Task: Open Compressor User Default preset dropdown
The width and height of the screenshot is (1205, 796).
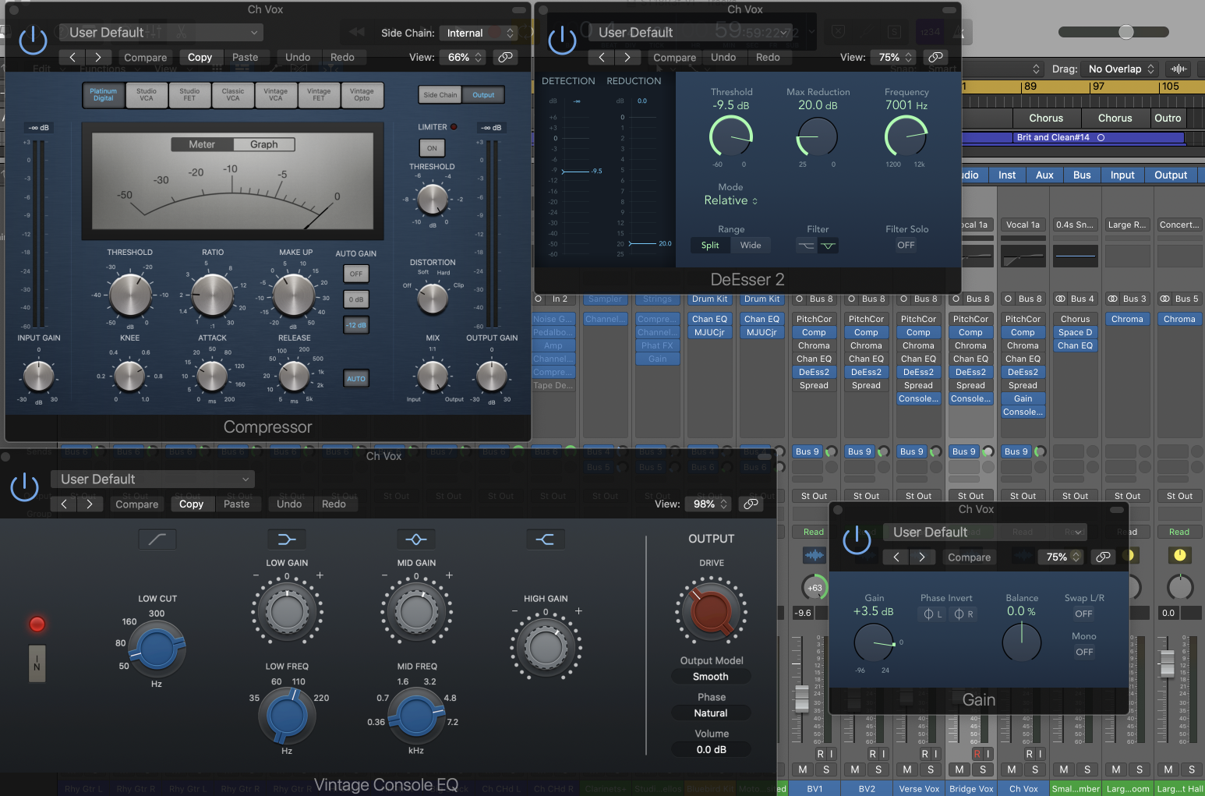Action: (161, 33)
